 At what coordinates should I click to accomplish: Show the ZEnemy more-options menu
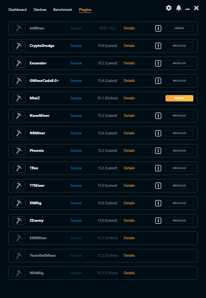click(x=158, y=221)
